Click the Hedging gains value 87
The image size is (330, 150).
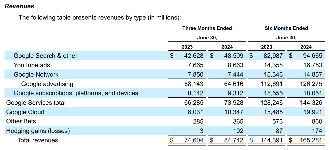coord(279,131)
